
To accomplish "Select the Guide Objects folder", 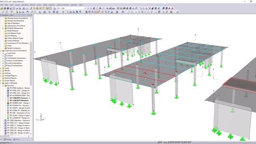I will (10, 81).
